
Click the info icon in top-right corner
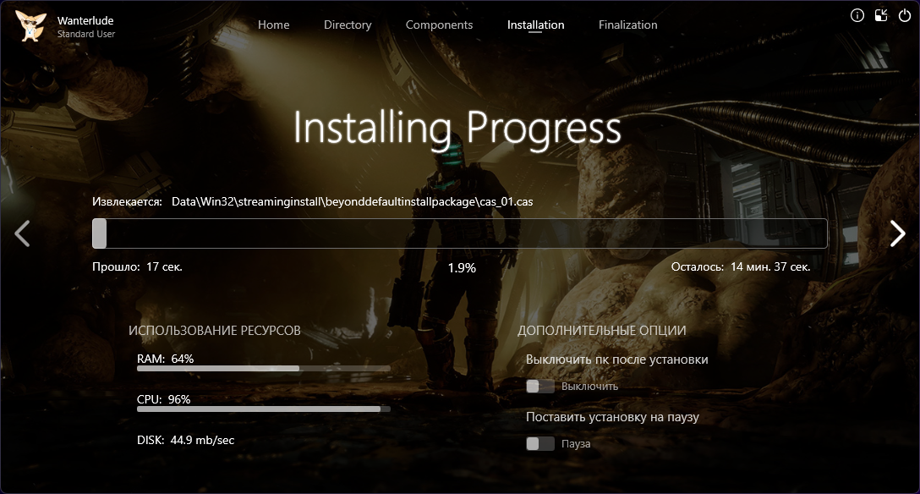pos(857,15)
